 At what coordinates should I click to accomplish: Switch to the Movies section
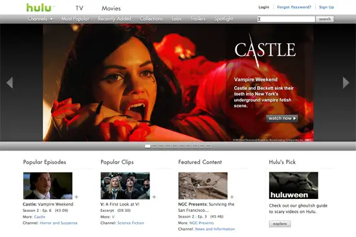click(111, 8)
